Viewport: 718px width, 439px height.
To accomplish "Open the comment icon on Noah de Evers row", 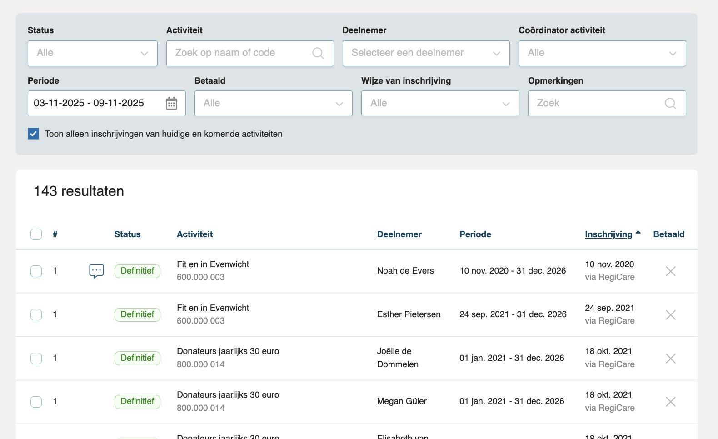I will pos(96,271).
